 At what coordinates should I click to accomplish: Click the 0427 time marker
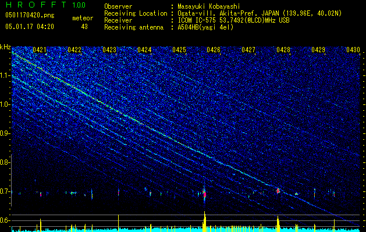point(248,49)
